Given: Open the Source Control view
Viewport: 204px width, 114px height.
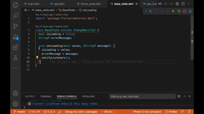Looking at the screenshot, I should [x=15, y=26].
